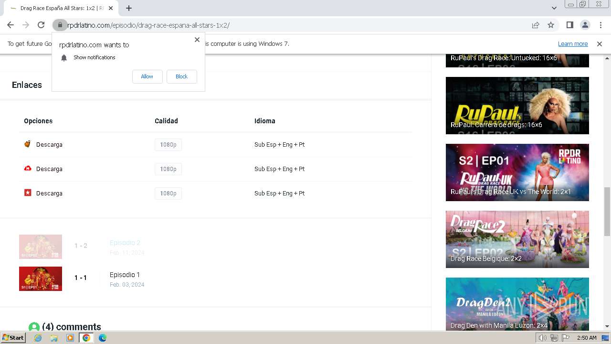Bookmark this page with star icon
611x344 pixels.
(x=551, y=25)
